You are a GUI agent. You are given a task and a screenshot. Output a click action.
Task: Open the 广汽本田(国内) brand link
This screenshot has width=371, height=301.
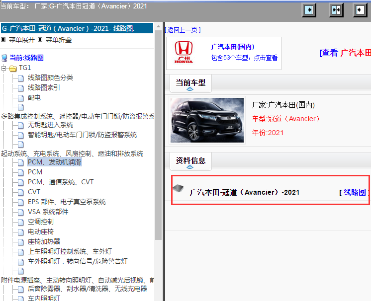233,47
